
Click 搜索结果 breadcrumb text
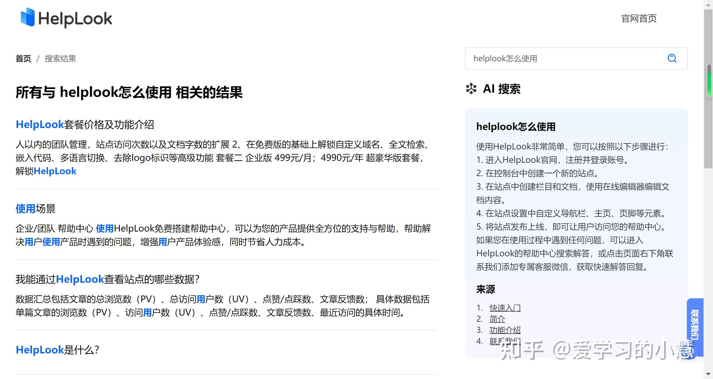tap(60, 58)
